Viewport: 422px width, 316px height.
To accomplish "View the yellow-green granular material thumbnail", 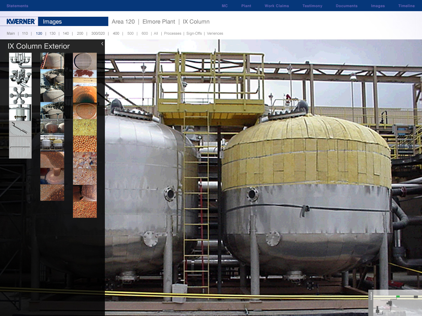I will (x=85, y=127).
